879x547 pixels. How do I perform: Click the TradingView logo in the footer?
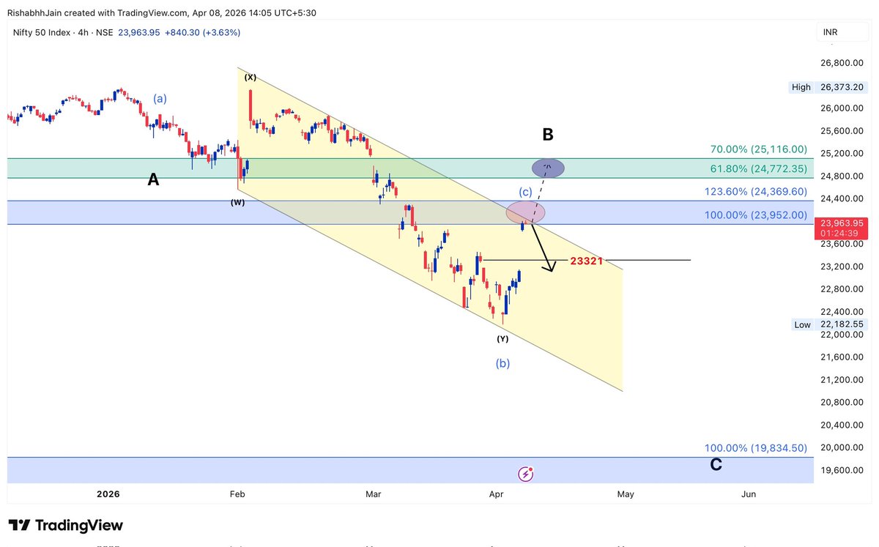coord(65,525)
